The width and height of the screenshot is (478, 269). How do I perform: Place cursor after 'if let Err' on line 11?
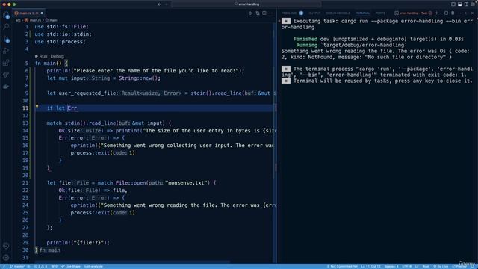77,108
